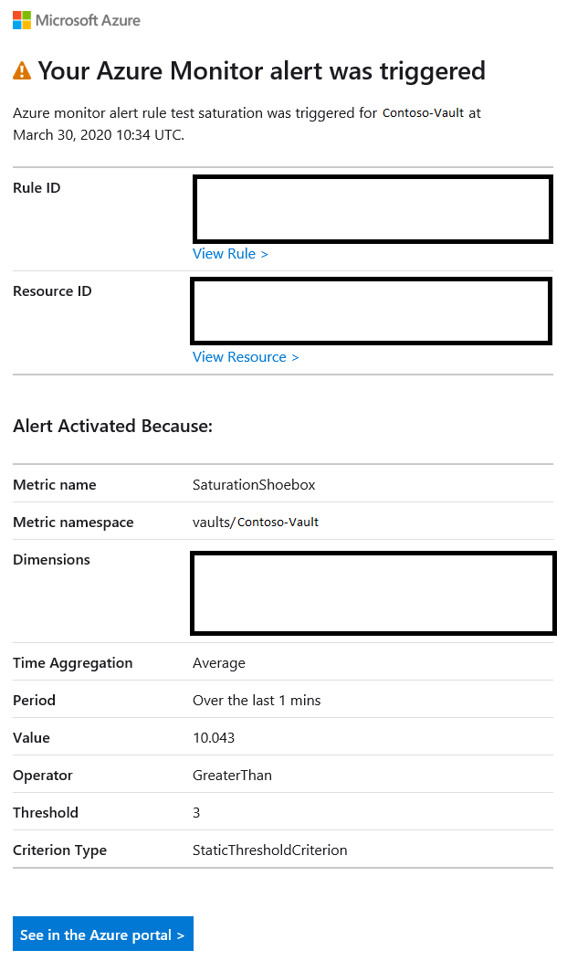Click the redacted Resource ID box
Screen dimensions: 588x961
click(372, 311)
